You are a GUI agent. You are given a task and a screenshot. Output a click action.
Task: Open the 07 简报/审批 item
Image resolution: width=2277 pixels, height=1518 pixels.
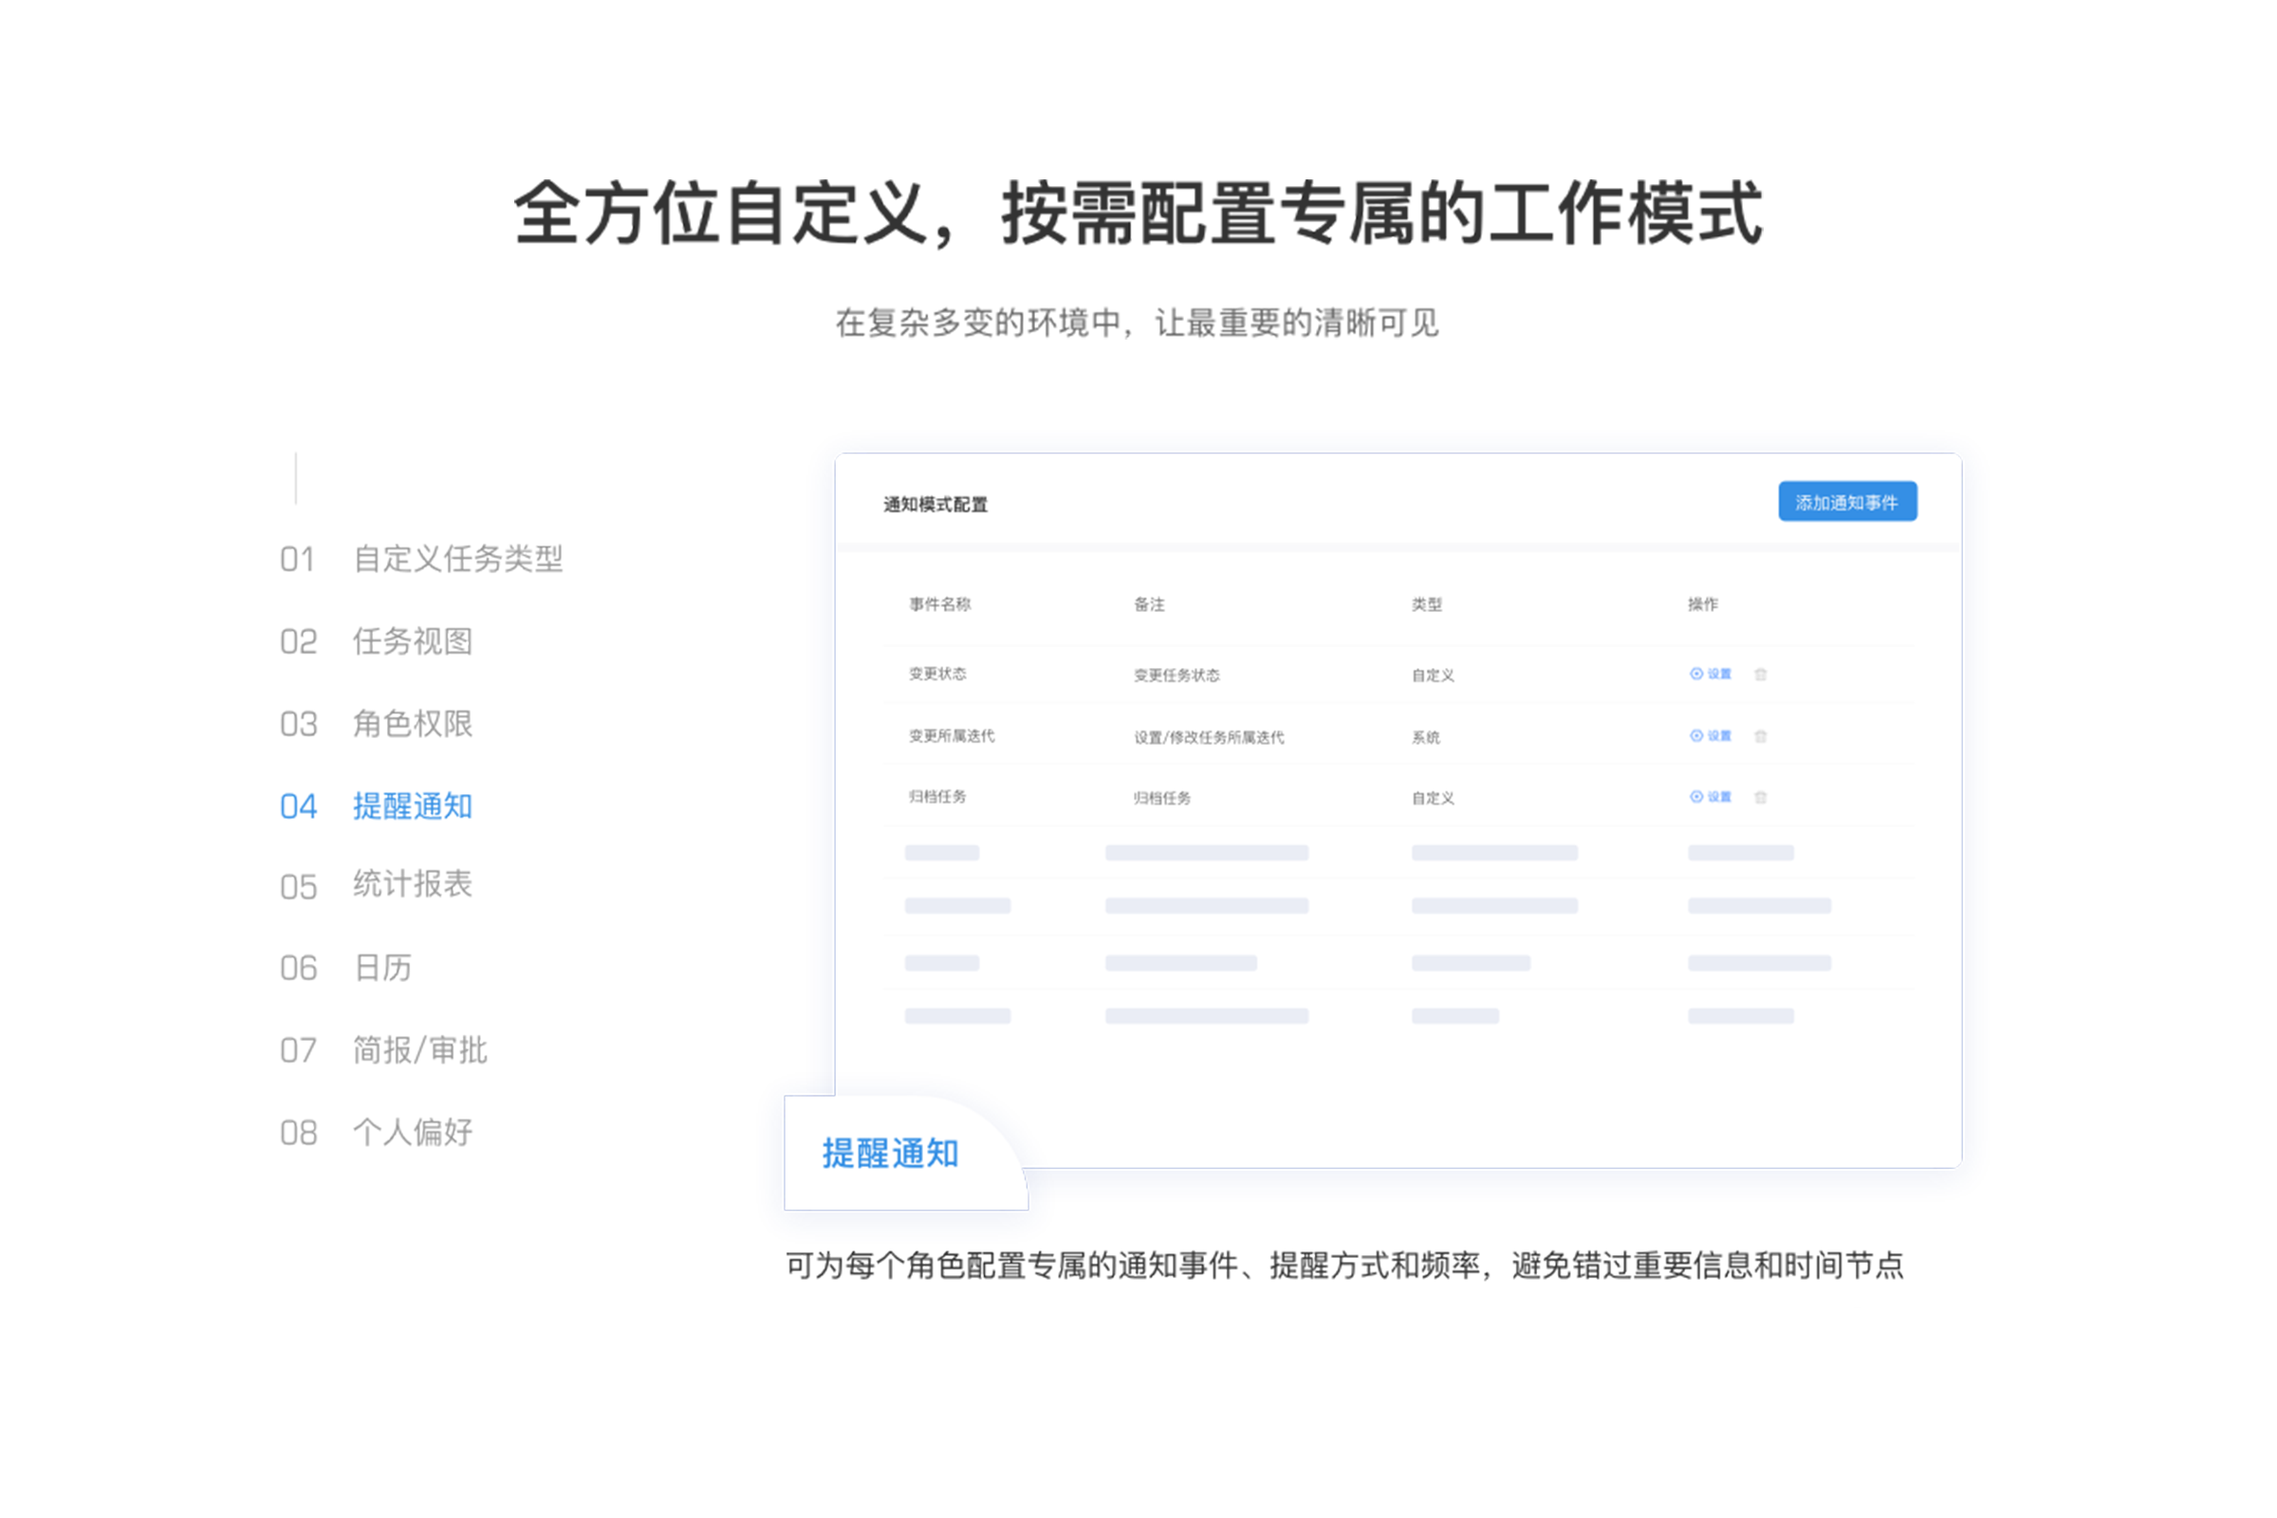tap(383, 1049)
